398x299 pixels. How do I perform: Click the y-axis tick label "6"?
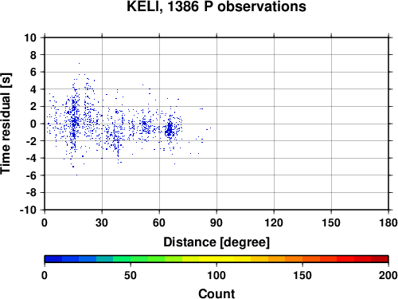(33, 72)
